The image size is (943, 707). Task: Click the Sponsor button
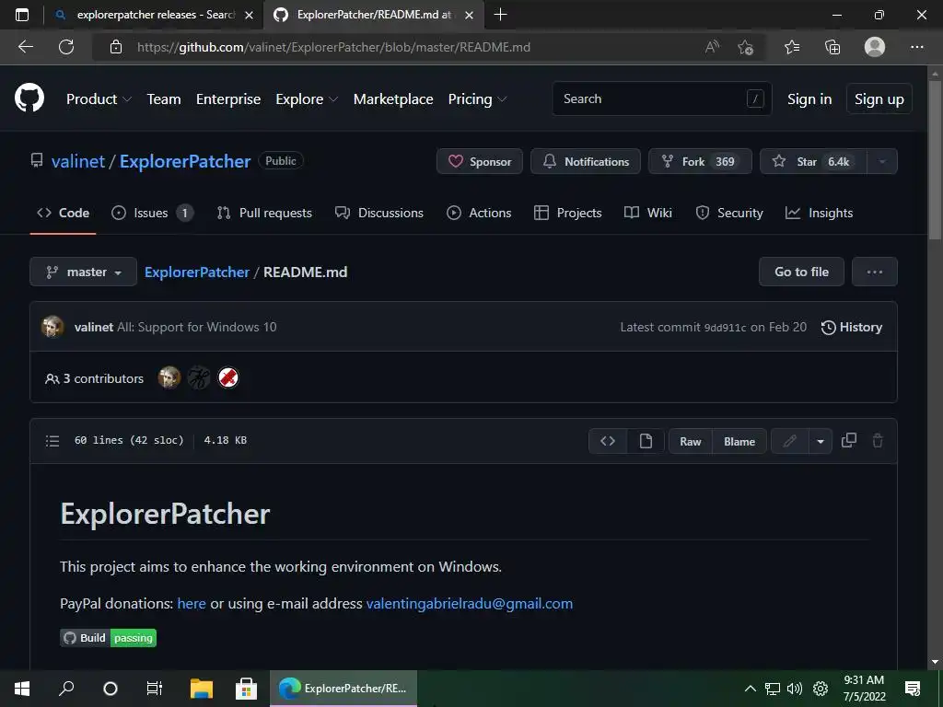(479, 161)
